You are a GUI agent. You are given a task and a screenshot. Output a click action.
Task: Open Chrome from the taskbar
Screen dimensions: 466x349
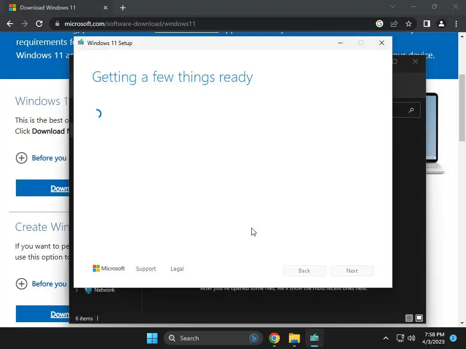click(x=274, y=338)
